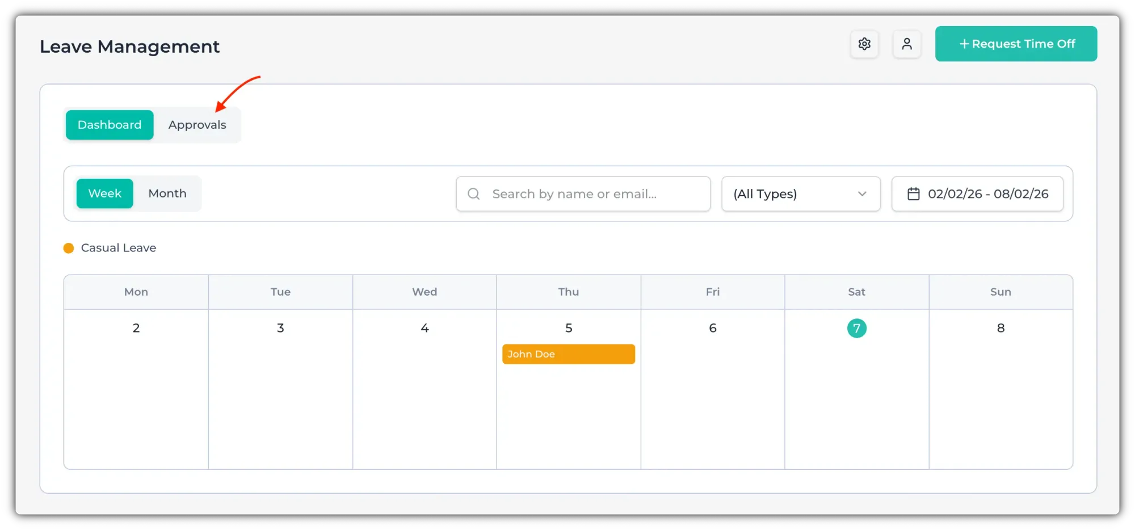Expand the All Types dropdown chevron
The image size is (1135, 530).
pyautogui.click(x=862, y=194)
